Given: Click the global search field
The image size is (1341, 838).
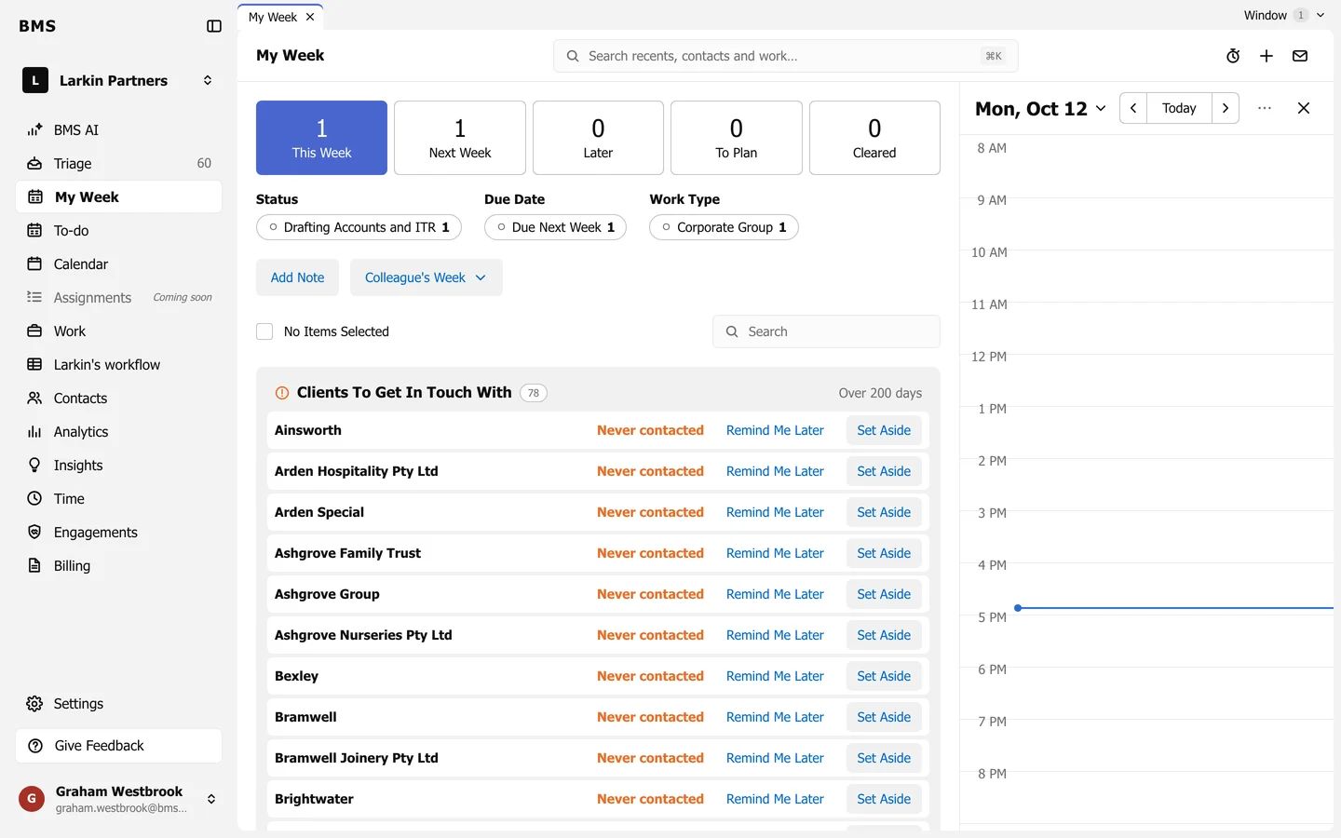Looking at the screenshot, I should click(x=786, y=56).
